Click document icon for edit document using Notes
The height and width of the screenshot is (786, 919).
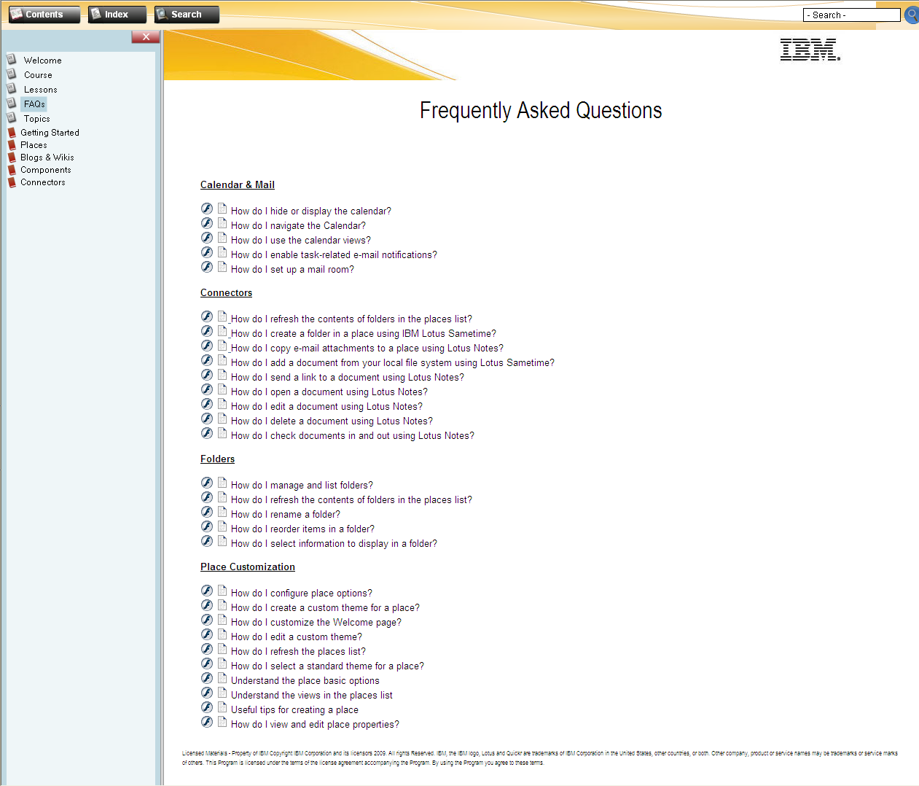[222, 404]
